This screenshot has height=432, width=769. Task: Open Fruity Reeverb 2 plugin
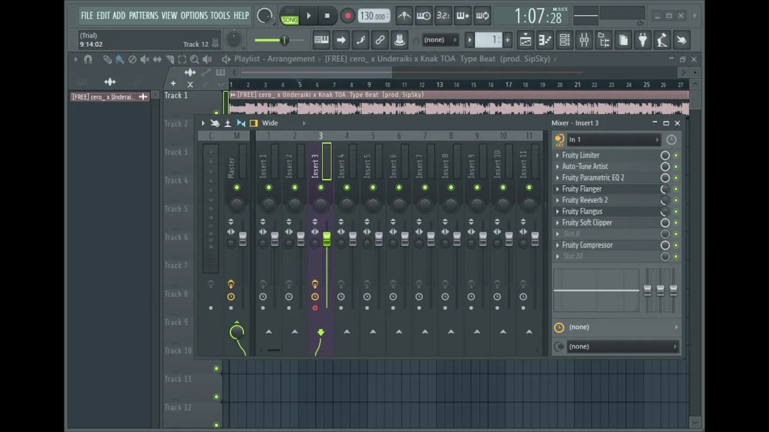click(x=585, y=200)
